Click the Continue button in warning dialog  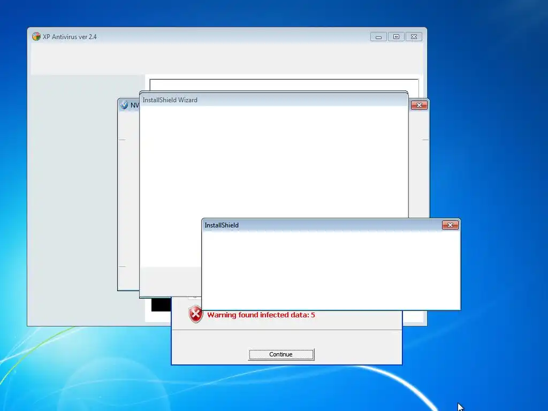[281, 354]
